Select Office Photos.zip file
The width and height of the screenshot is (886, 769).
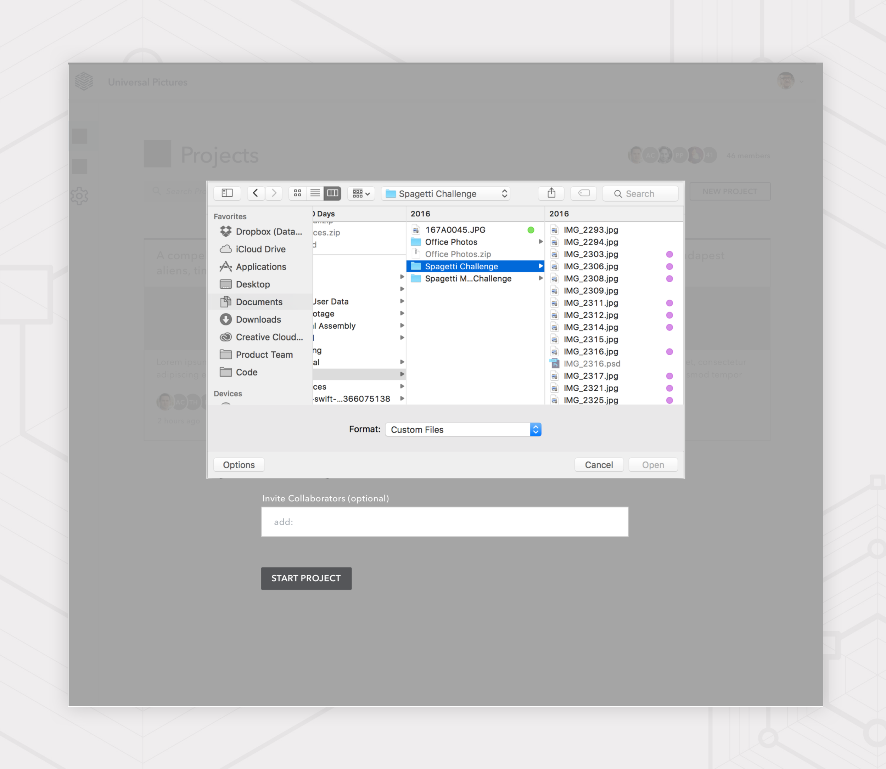click(x=475, y=254)
